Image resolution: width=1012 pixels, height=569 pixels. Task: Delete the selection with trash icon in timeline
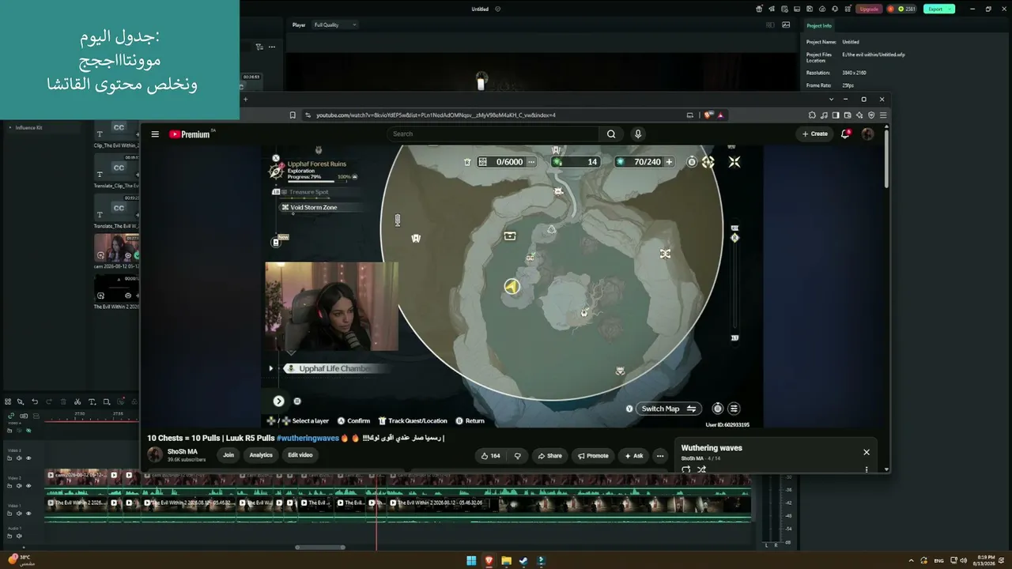(63, 402)
